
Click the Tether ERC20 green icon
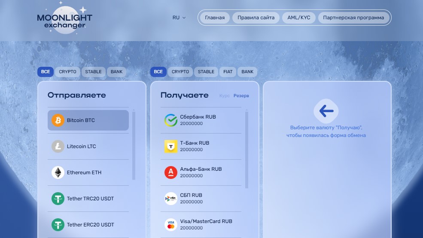[x=58, y=225]
